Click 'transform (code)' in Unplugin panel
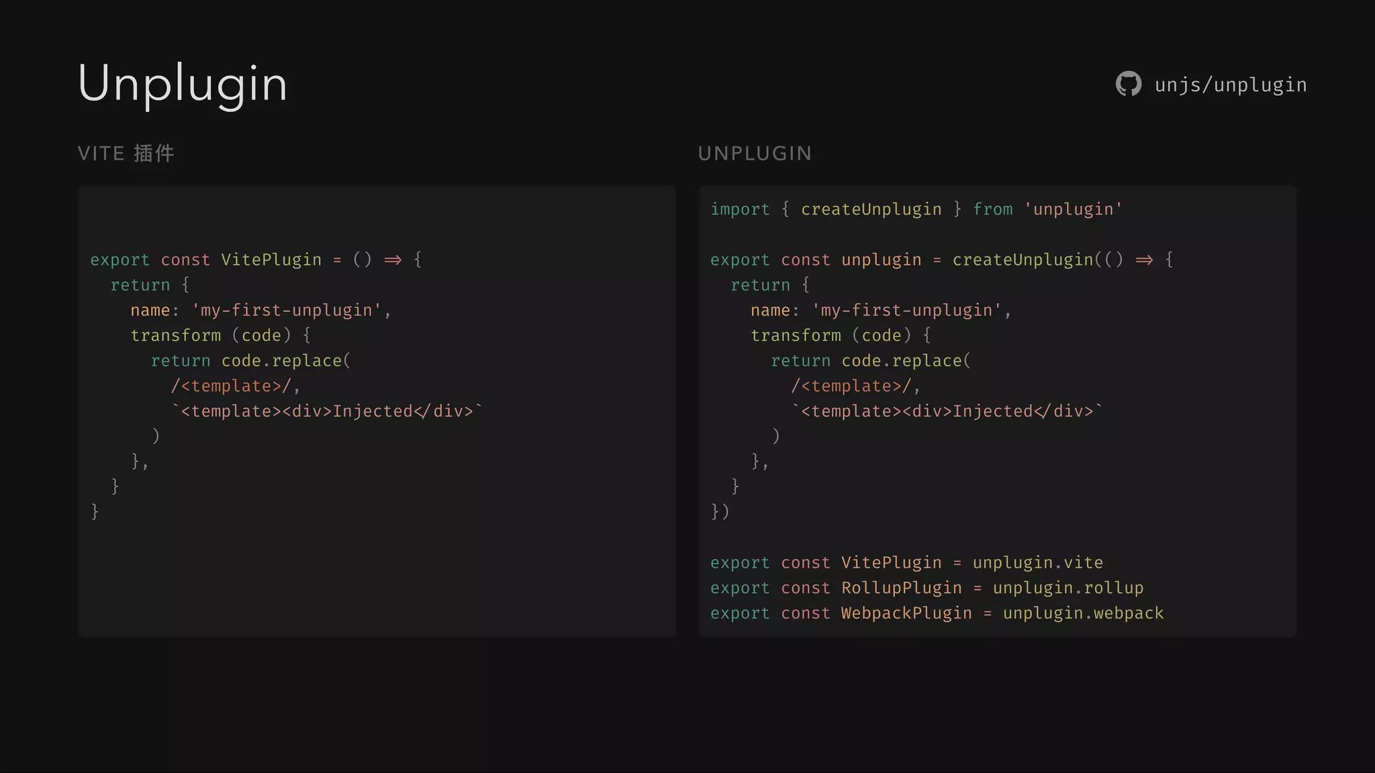This screenshot has width=1375, height=773. pyautogui.click(x=841, y=336)
